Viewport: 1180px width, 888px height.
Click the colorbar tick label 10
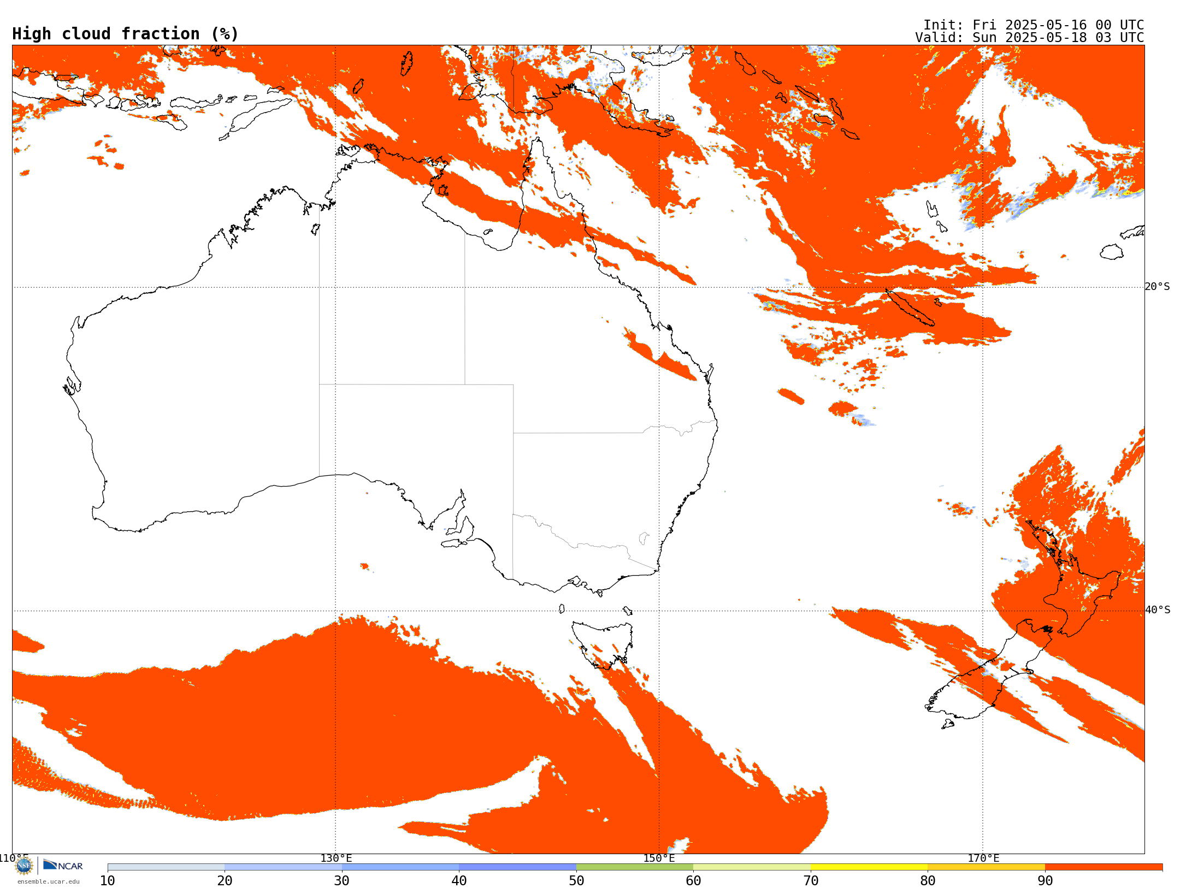click(x=108, y=881)
